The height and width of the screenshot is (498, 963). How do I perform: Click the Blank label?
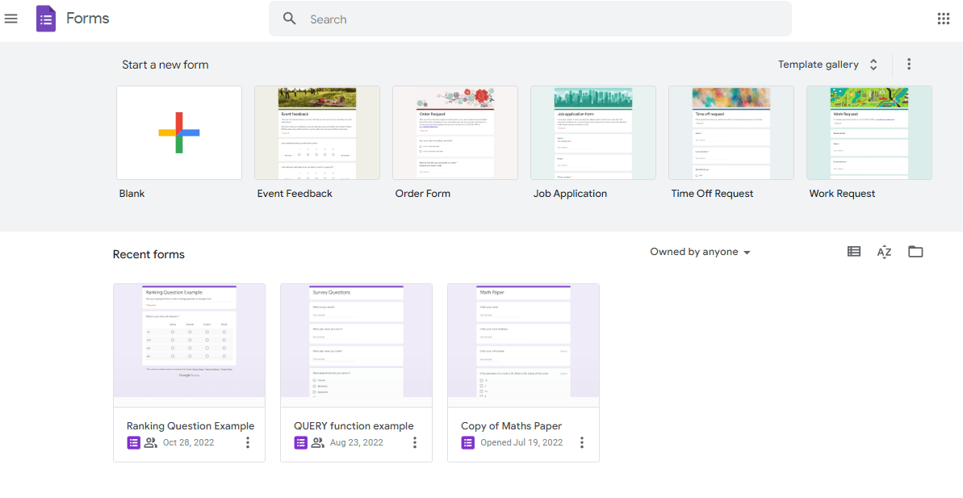pyautogui.click(x=132, y=194)
